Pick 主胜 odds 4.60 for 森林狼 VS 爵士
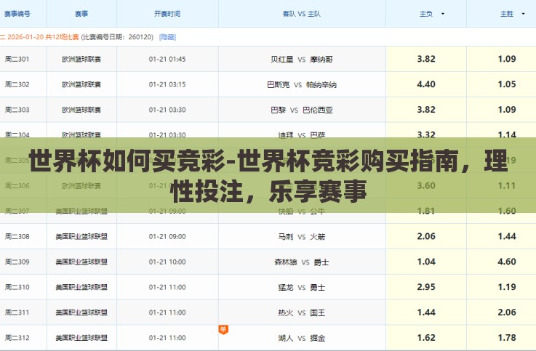536x351 pixels. (507, 262)
